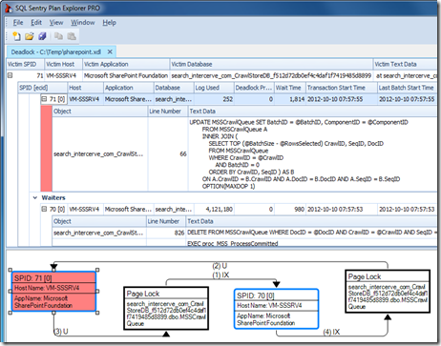Click the wait time value 980
Image resolution: width=441 pixels, height=346 pixels.
(x=300, y=210)
